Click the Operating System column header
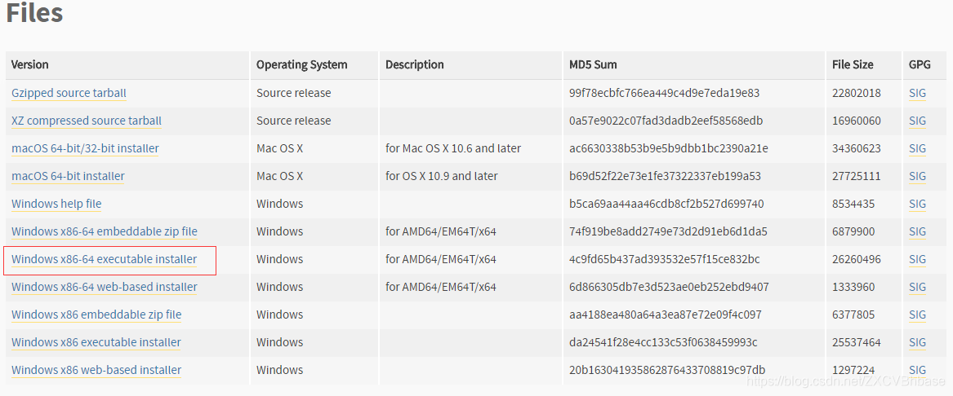Image resolution: width=953 pixels, height=396 pixels. tap(301, 64)
